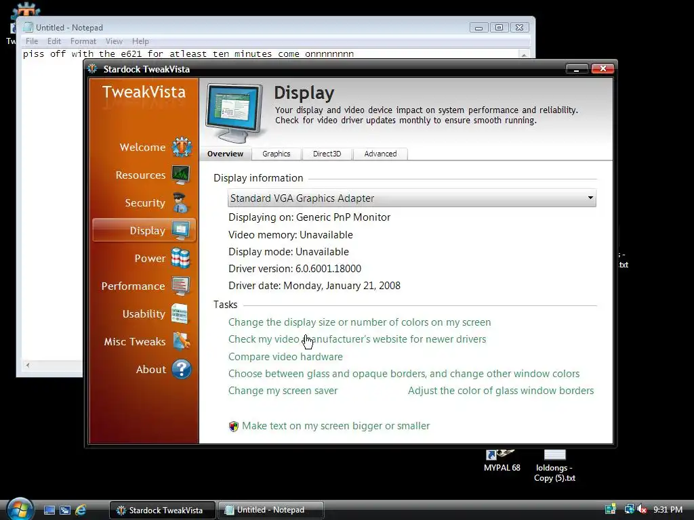This screenshot has width=694, height=520.
Task: Open Notepad's File menu
Action: [x=32, y=41]
